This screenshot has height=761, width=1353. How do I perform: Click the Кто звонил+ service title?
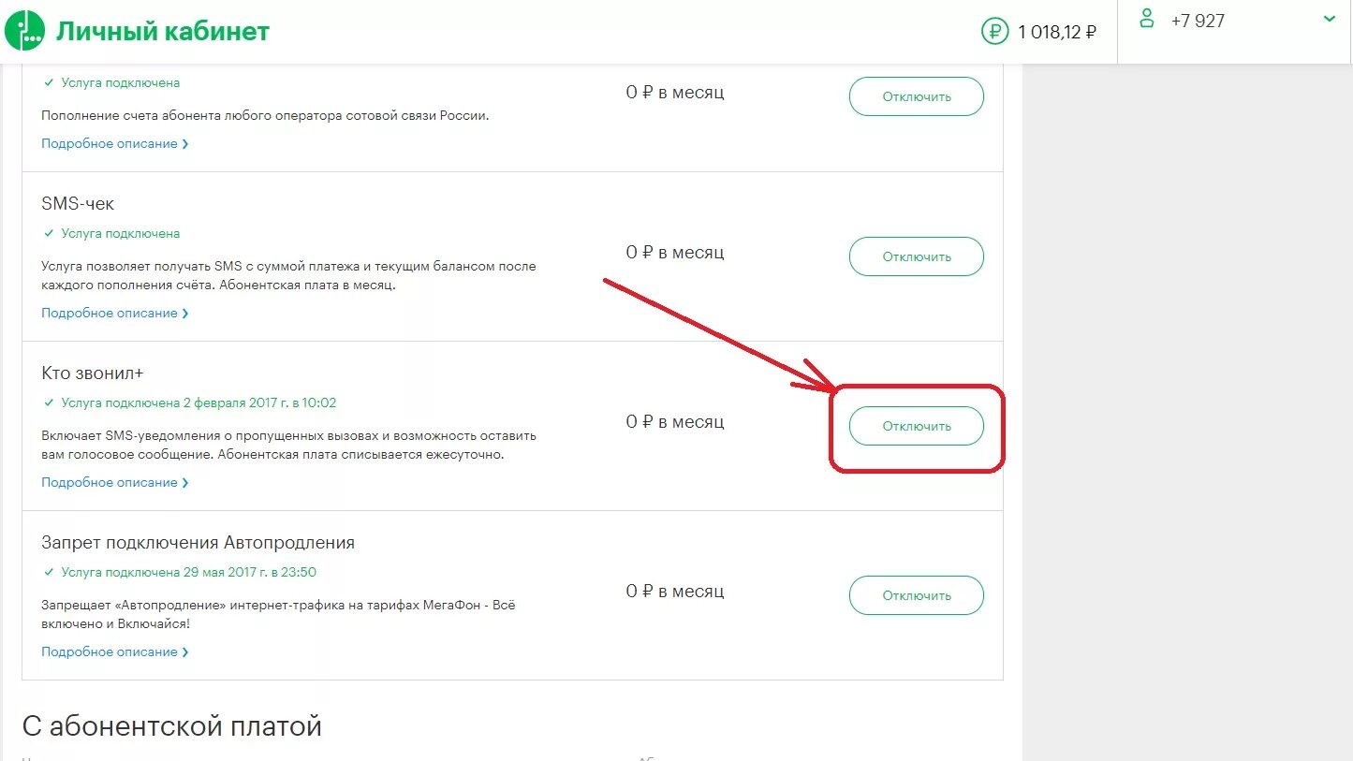click(93, 373)
